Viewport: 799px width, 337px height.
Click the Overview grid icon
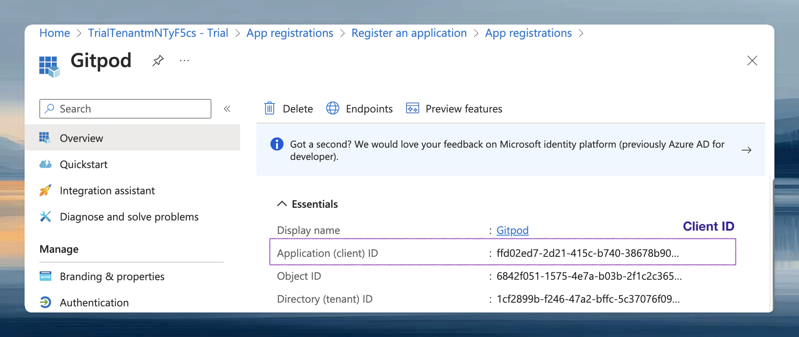45,138
